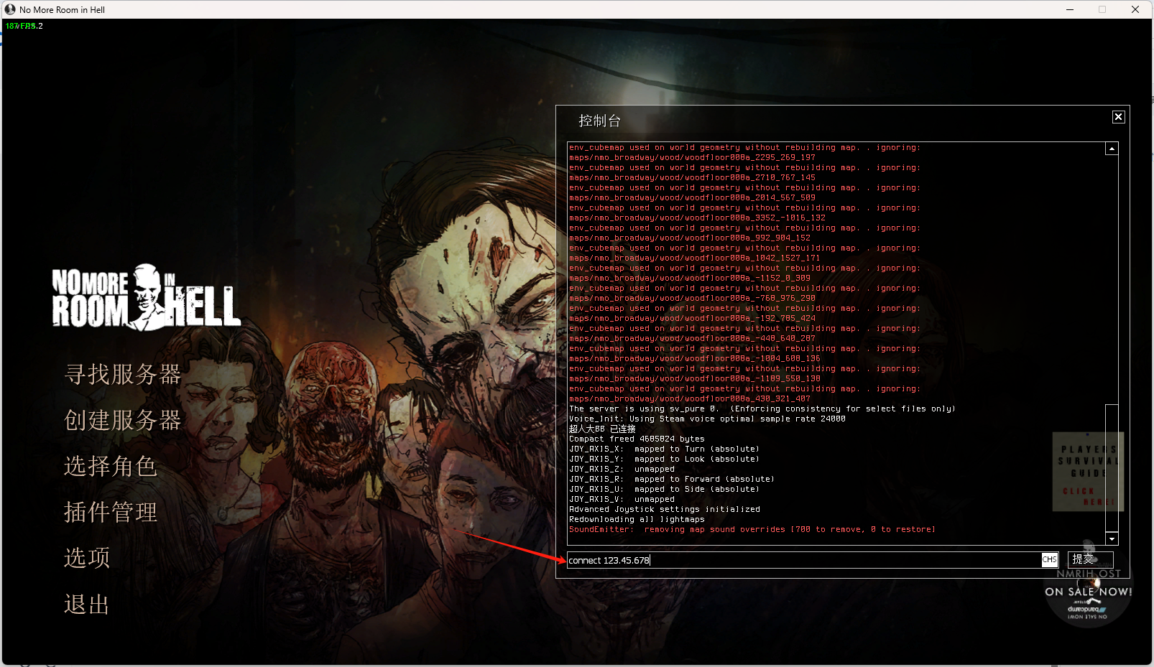
Task: Click the 'JOY_AXIS_Z: unmapped' console line
Action: pos(622,469)
